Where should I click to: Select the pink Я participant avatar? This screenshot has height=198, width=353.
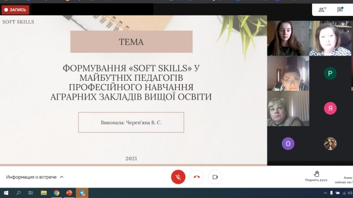click(x=330, y=108)
